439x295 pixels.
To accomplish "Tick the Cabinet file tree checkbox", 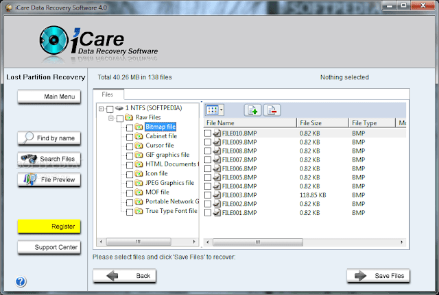I will point(130,137).
